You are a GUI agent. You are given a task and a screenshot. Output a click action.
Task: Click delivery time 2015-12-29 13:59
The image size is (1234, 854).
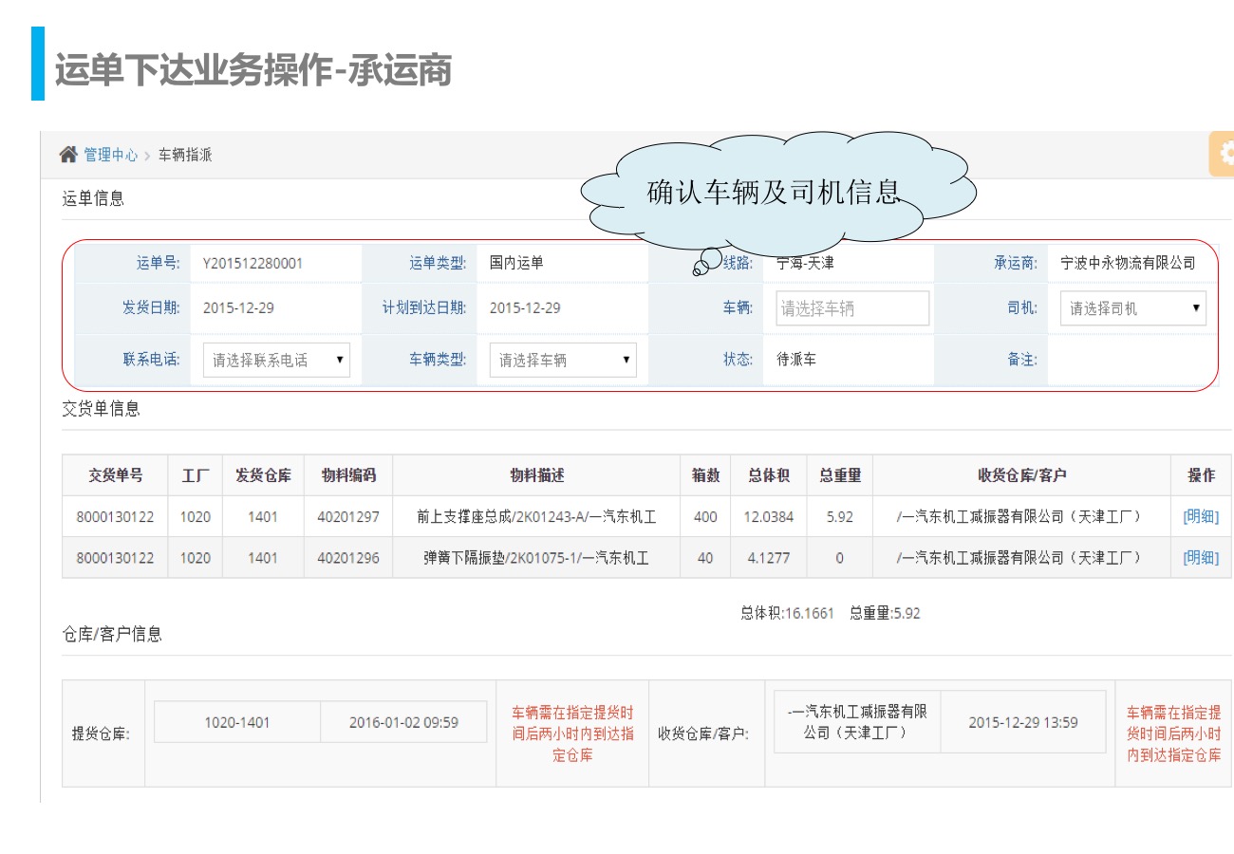tap(1022, 722)
